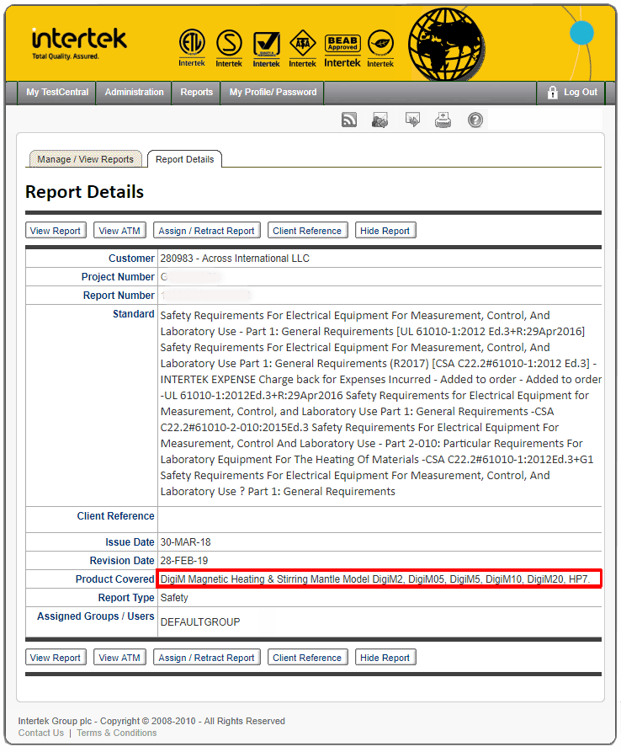
Task: Switch to Manage / View Reports tab
Action: coord(85,159)
